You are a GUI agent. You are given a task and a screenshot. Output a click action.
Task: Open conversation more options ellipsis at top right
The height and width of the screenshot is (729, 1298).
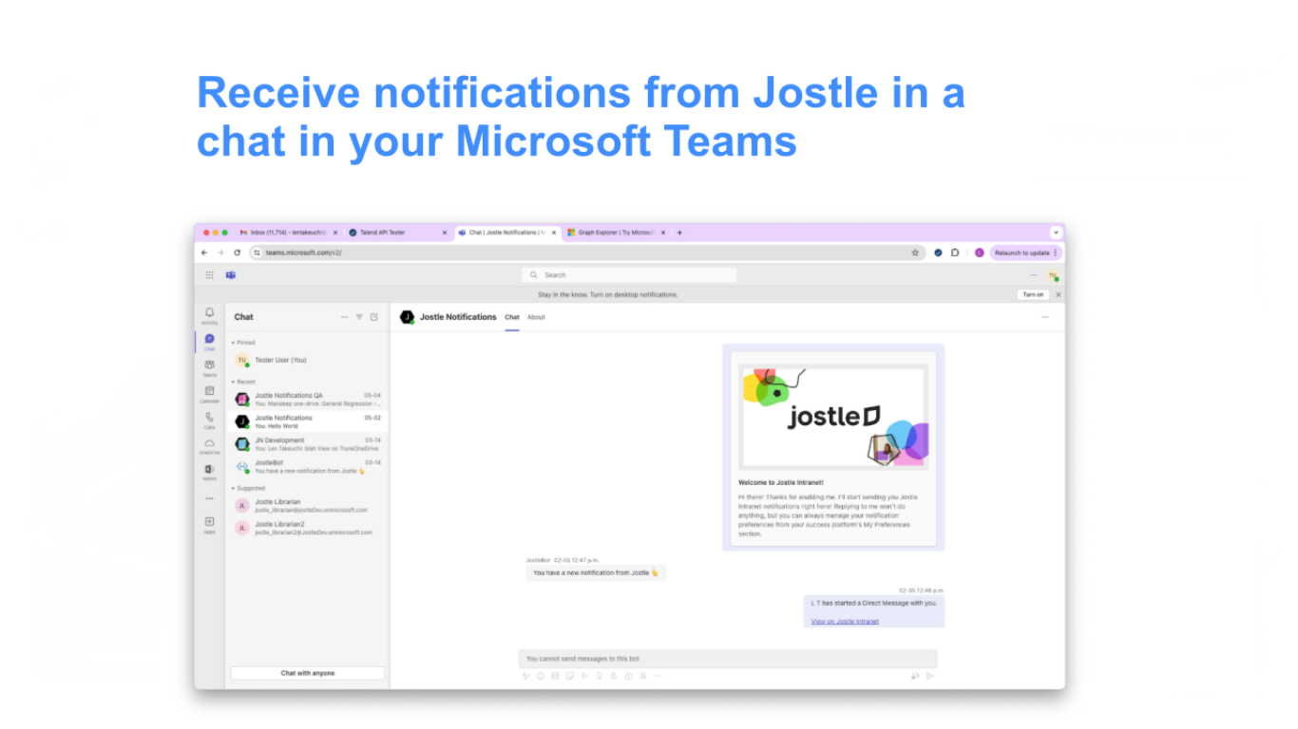point(1045,317)
